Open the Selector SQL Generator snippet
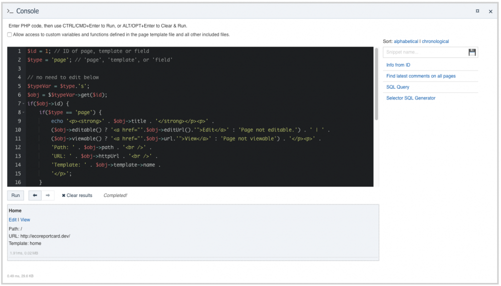This screenshot has height=286, width=501. (x=411, y=98)
